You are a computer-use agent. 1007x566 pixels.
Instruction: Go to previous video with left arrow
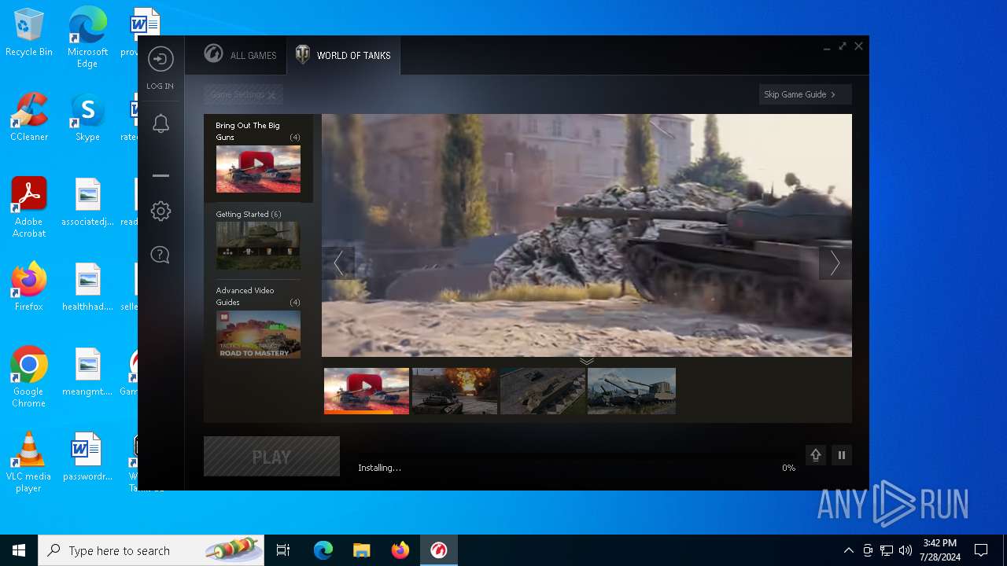338,263
